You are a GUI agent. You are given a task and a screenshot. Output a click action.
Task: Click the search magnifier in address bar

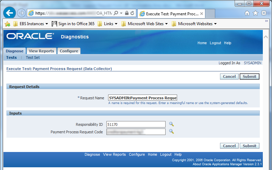[x=116, y=13]
